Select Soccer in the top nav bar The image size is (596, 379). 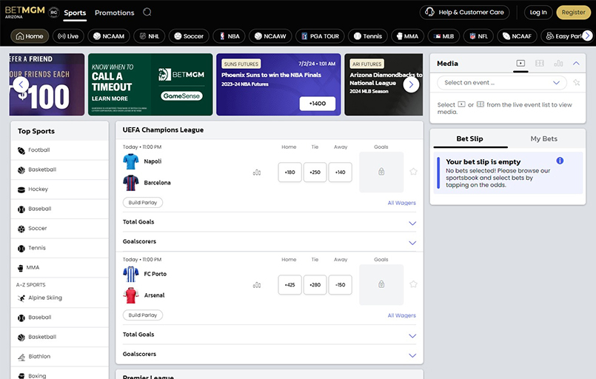click(x=189, y=36)
